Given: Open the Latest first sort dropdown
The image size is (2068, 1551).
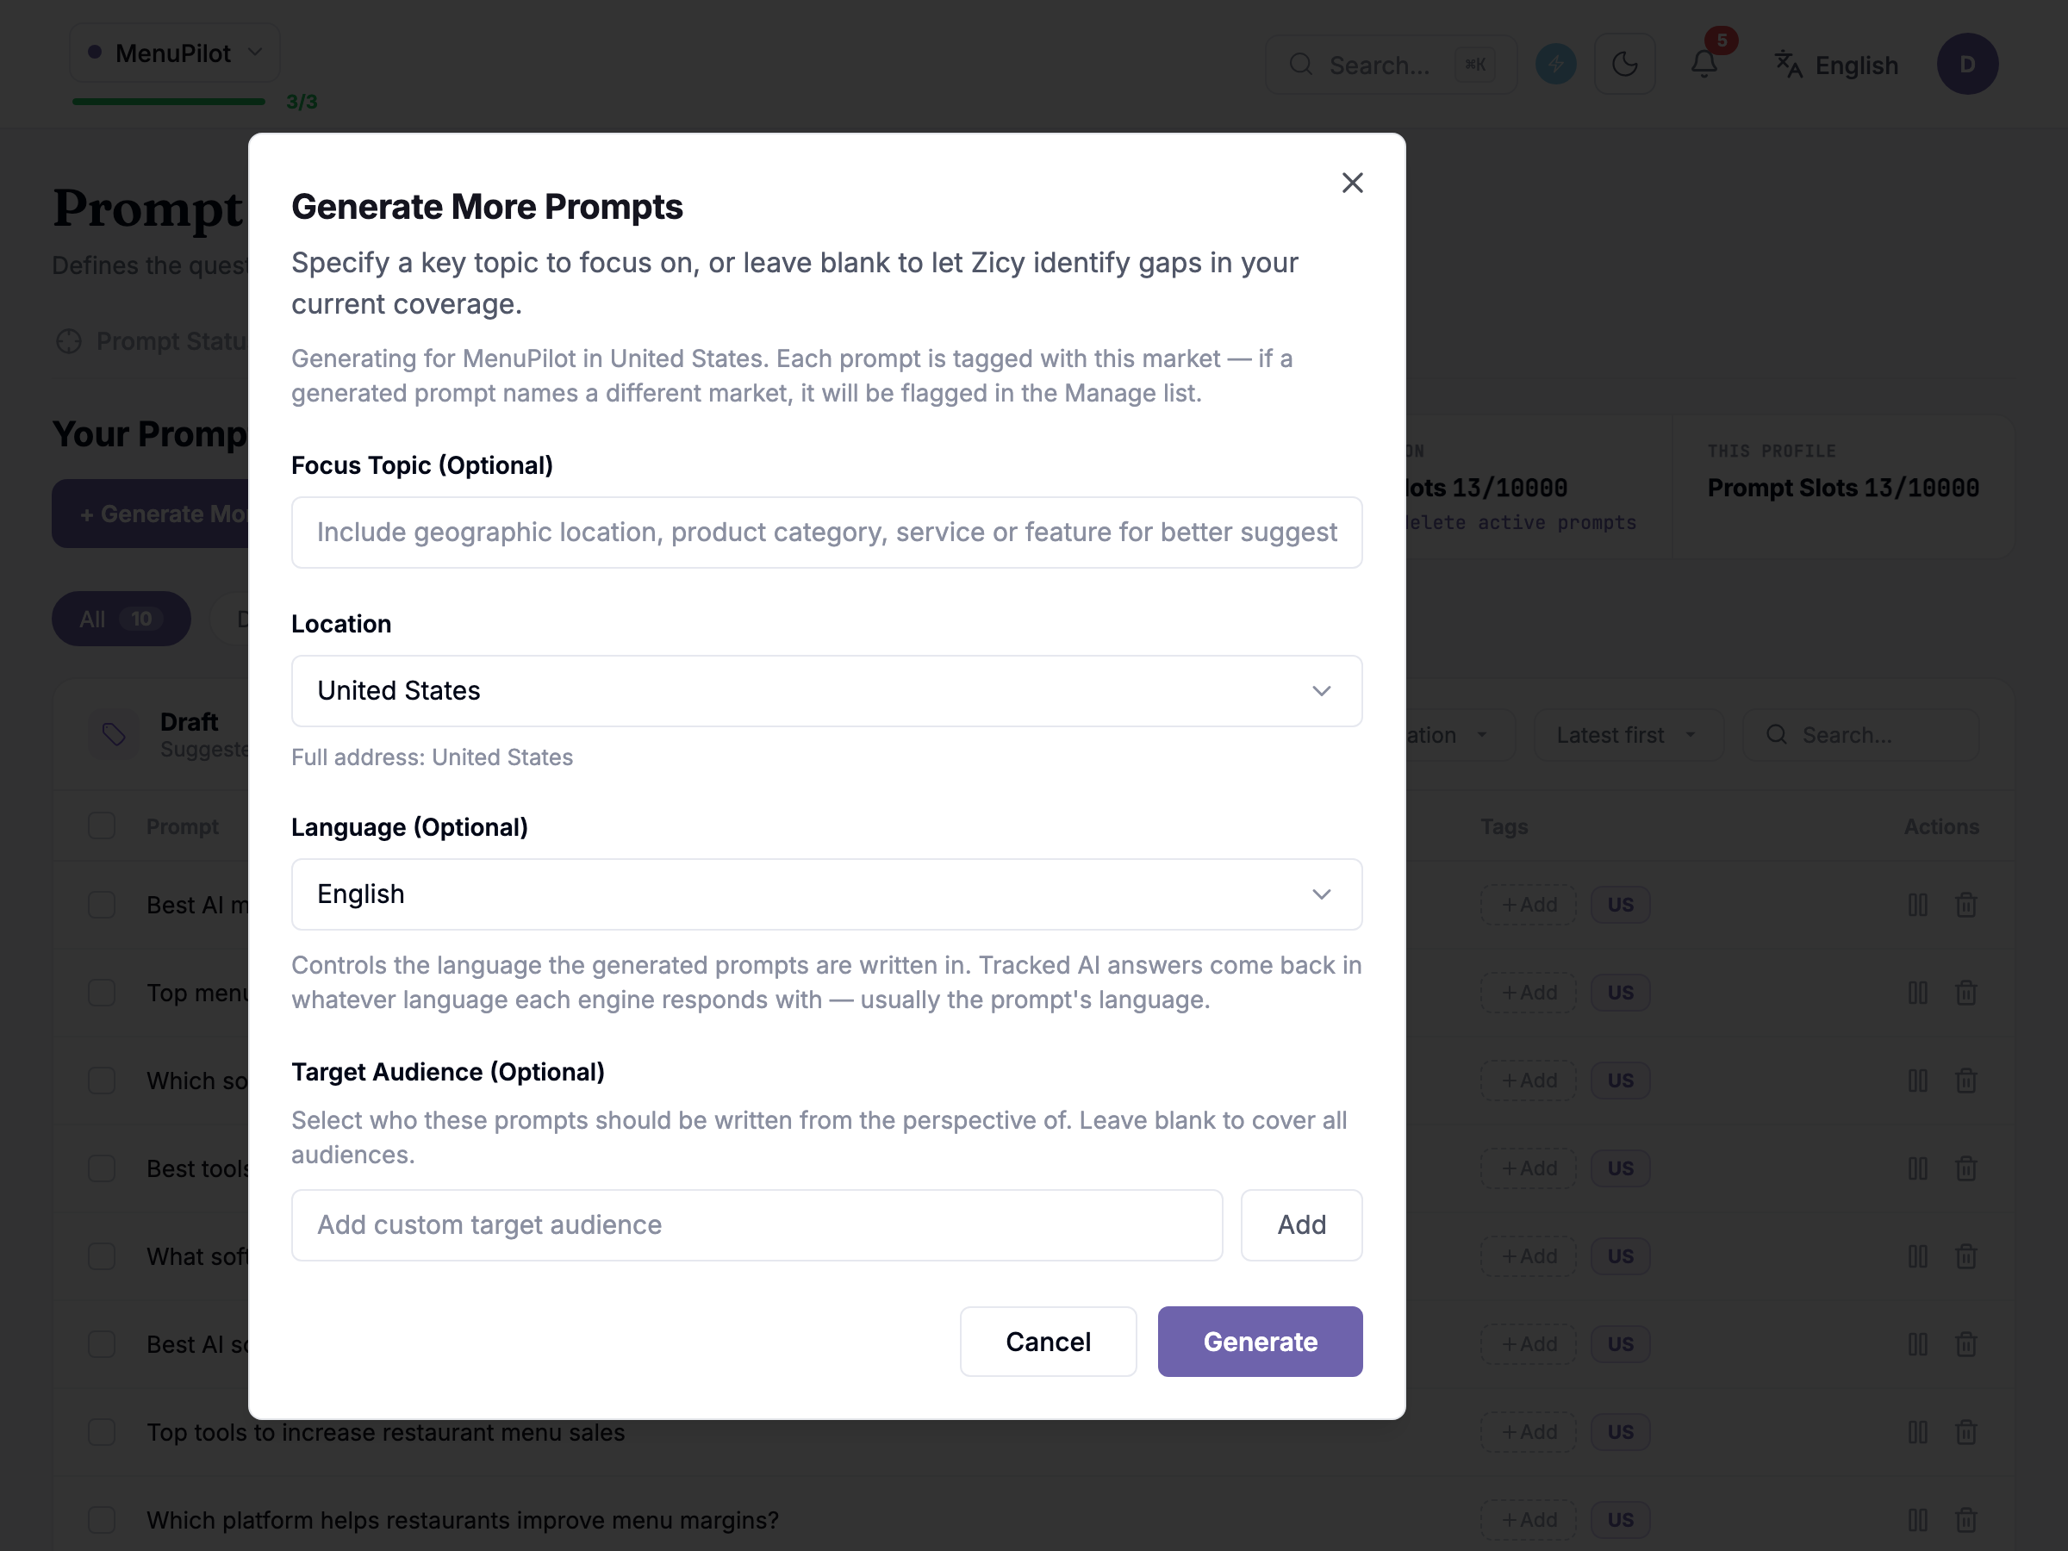Looking at the screenshot, I should [1628, 735].
